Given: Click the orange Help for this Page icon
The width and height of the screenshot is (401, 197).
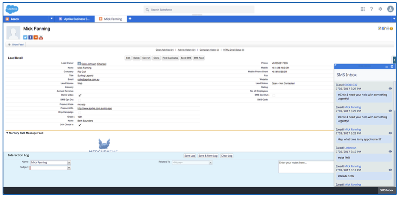Looking at the screenshot, I should tap(391, 29).
